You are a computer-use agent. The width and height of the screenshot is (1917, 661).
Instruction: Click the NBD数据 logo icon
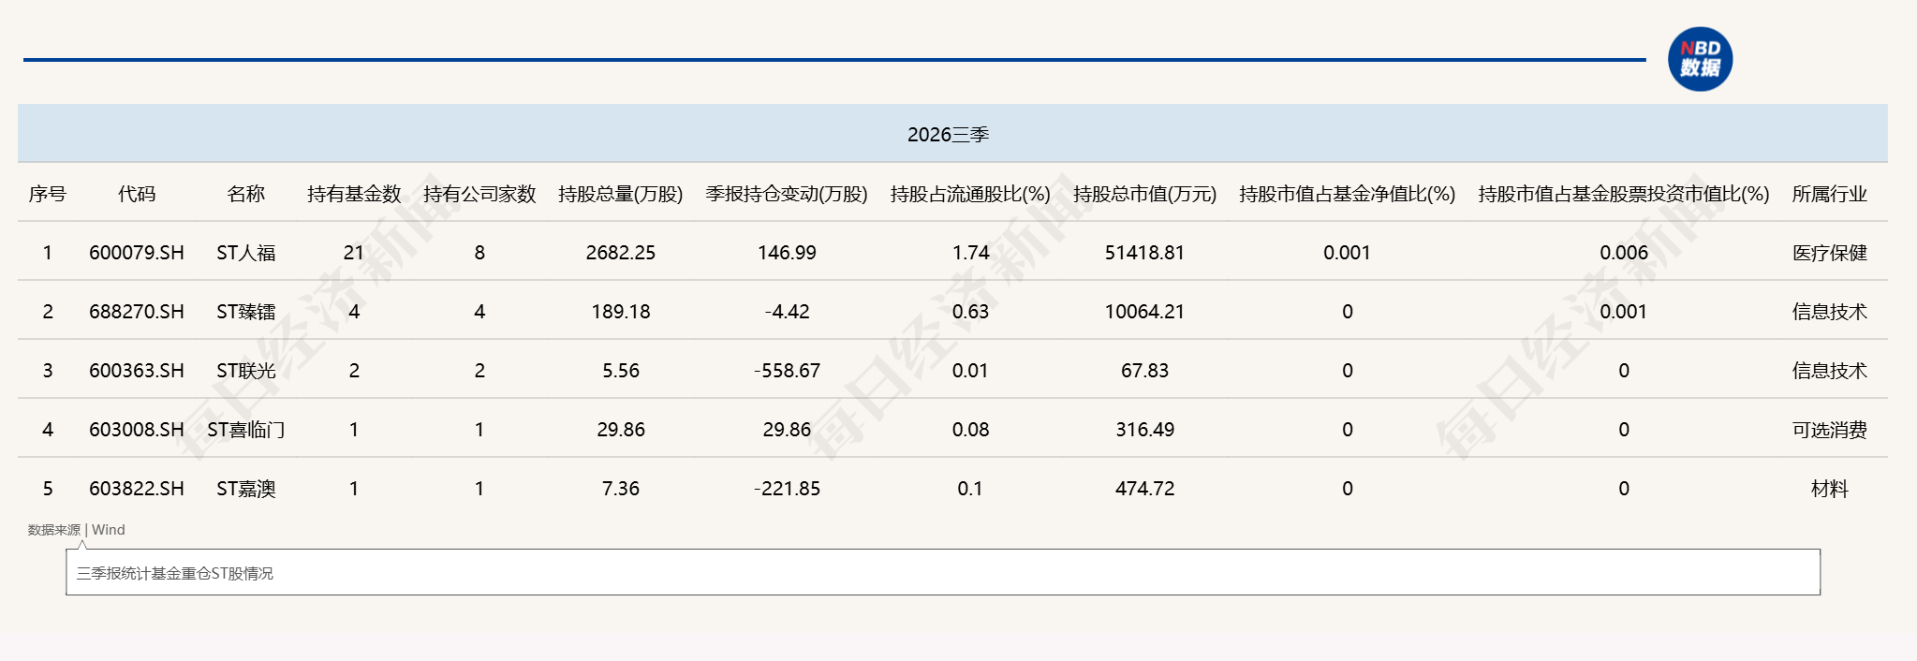[x=1700, y=59]
